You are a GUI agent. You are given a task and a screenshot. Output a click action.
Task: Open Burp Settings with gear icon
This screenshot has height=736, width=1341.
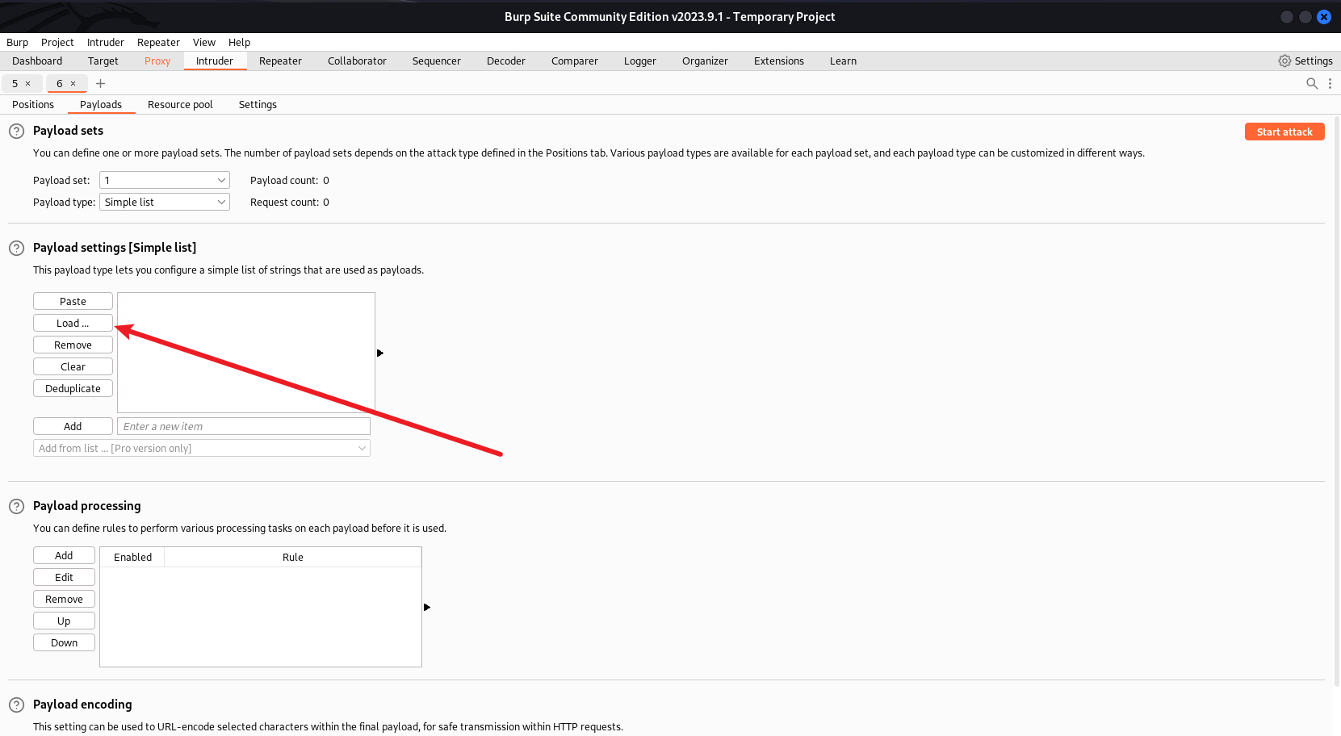(1305, 61)
